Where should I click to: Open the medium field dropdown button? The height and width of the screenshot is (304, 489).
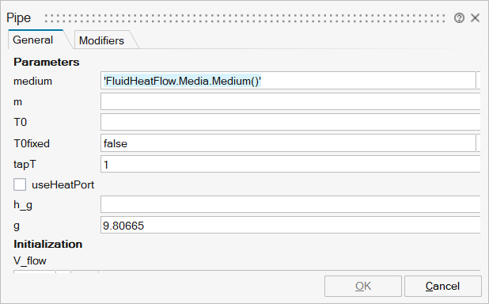pyautogui.click(x=479, y=81)
